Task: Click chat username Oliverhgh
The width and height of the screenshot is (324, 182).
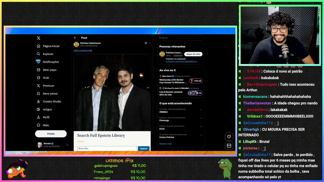Action: point(251,129)
